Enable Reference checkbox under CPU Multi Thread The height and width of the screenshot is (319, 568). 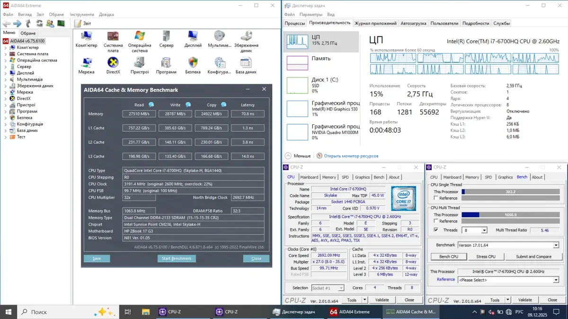point(436,221)
